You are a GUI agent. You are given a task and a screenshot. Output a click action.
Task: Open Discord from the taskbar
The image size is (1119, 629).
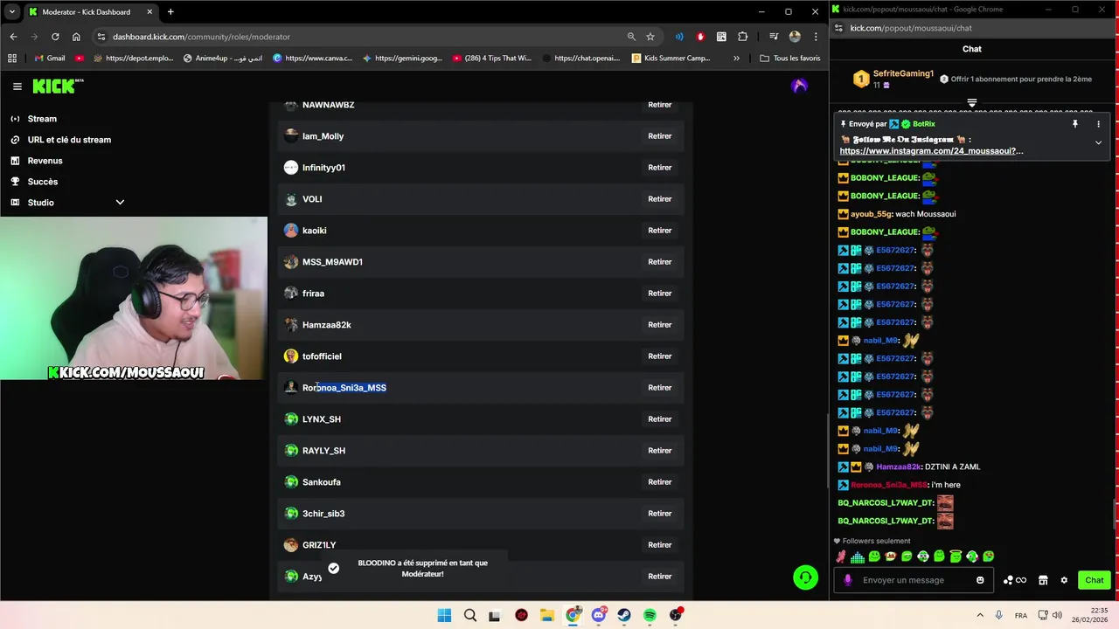click(599, 615)
